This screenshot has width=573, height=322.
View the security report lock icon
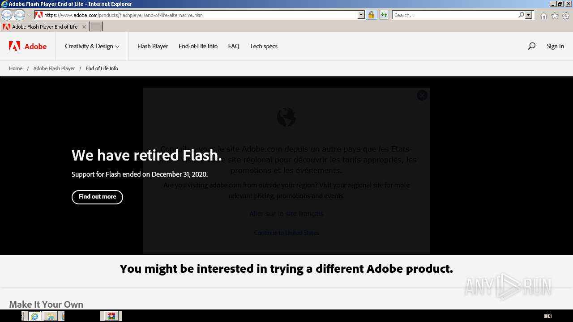point(371,15)
